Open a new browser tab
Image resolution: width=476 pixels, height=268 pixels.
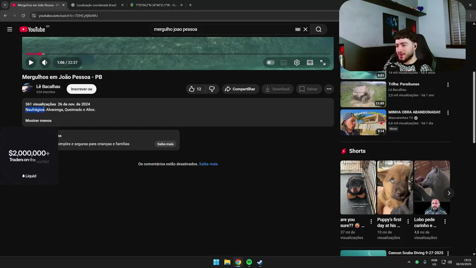(x=190, y=5)
